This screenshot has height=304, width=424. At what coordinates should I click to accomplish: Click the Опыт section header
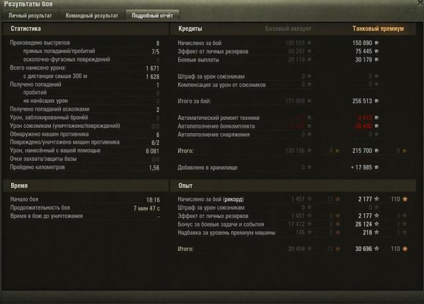coord(185,185)
